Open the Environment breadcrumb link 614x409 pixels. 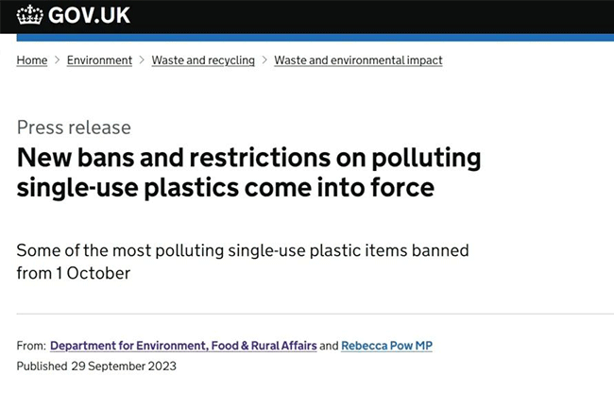(99, 60)
